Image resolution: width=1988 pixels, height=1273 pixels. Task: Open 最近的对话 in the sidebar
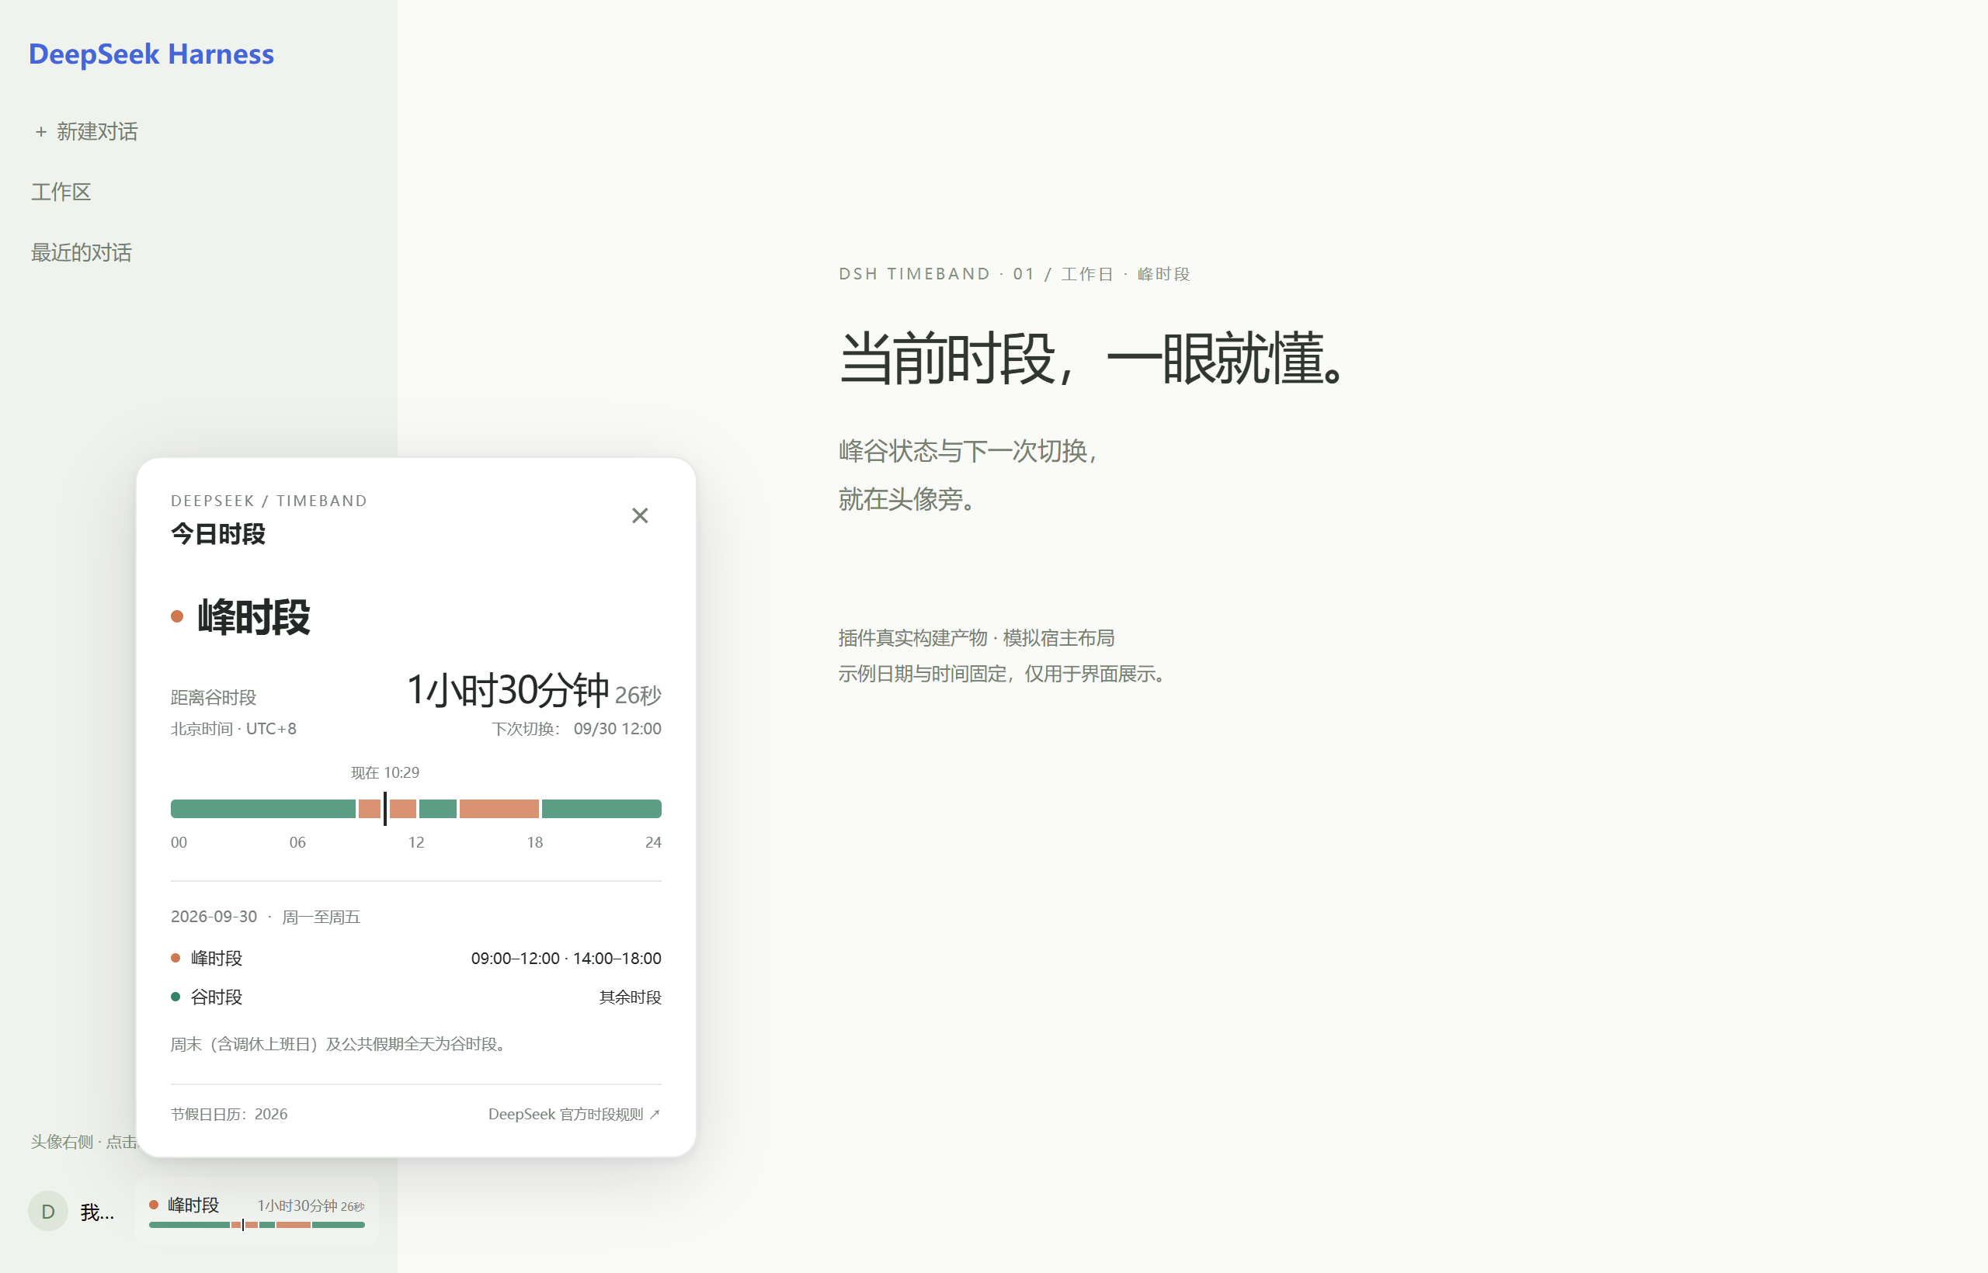coord(81,252)
